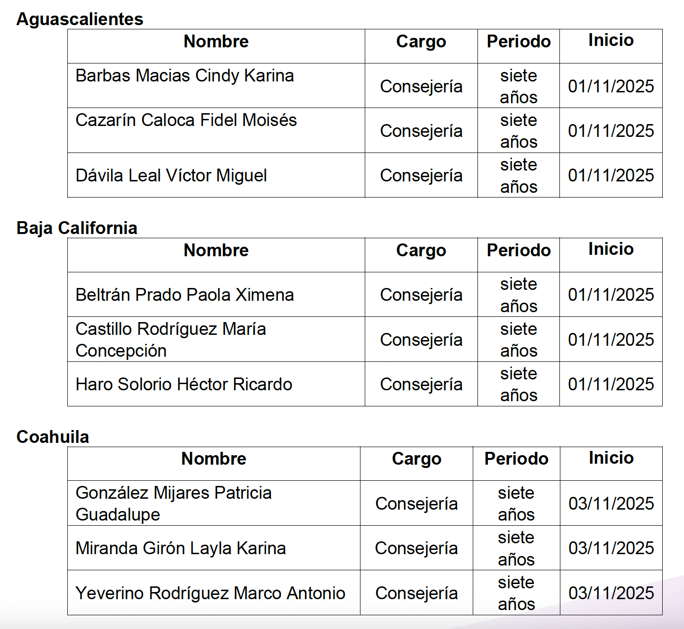The height and width of the screenshot is (629, 684).
Task: Click the Miranda Girón Layla Karina name
Action: [x=180, y=548]
